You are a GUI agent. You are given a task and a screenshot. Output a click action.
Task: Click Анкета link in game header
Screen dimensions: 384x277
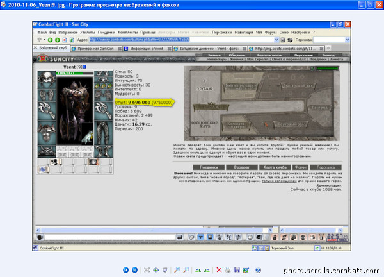point(336,59)
